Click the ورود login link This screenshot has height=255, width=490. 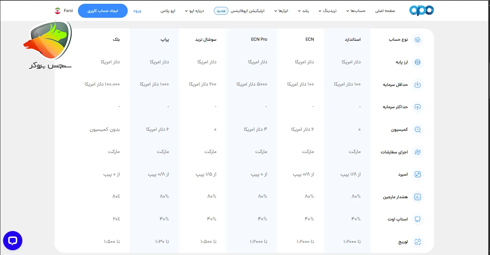tap(137, 11)
